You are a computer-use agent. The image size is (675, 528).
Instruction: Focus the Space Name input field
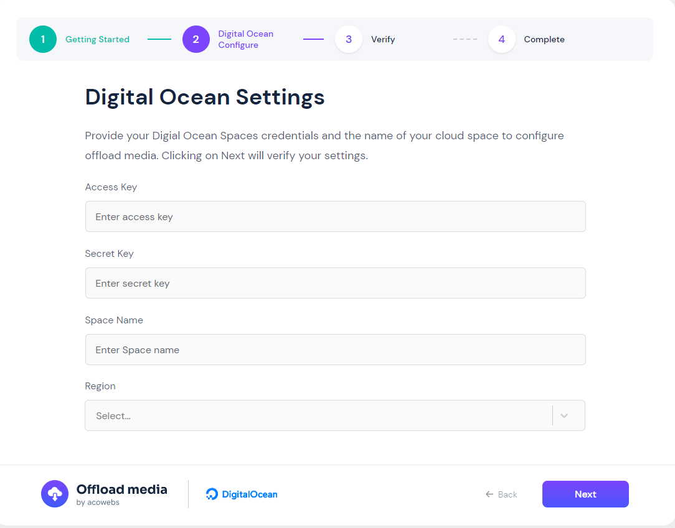click(x=336, y=350)
